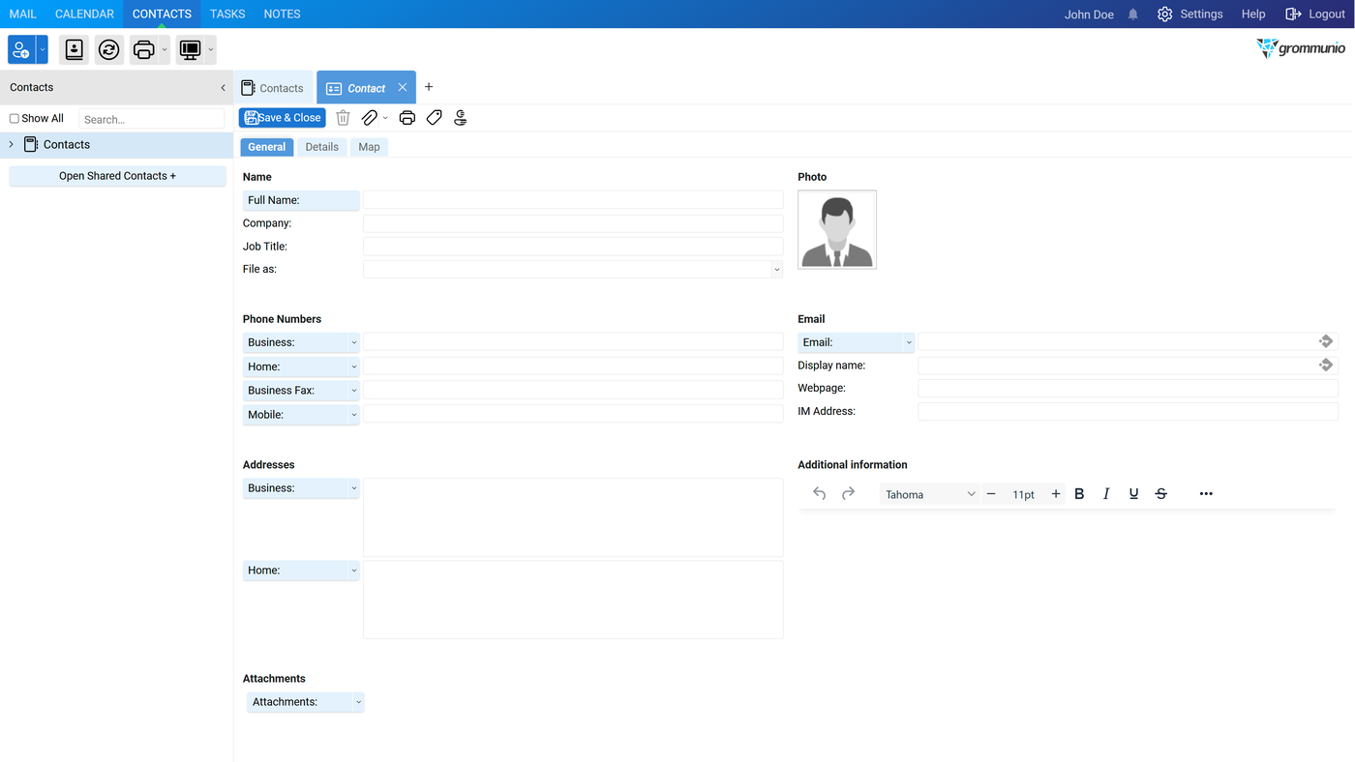
Task: Toggle strikethrough formatting
Action: point(1161,494)
